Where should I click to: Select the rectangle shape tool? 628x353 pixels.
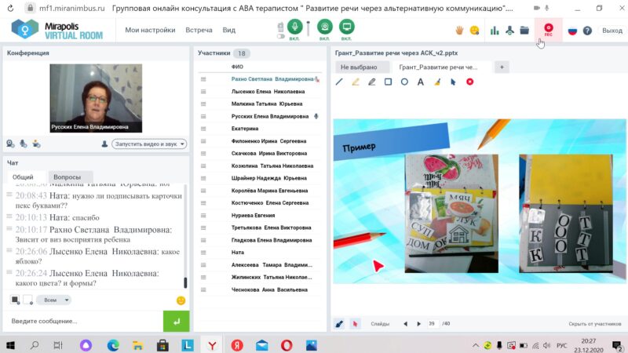click(x=388, y=82)
